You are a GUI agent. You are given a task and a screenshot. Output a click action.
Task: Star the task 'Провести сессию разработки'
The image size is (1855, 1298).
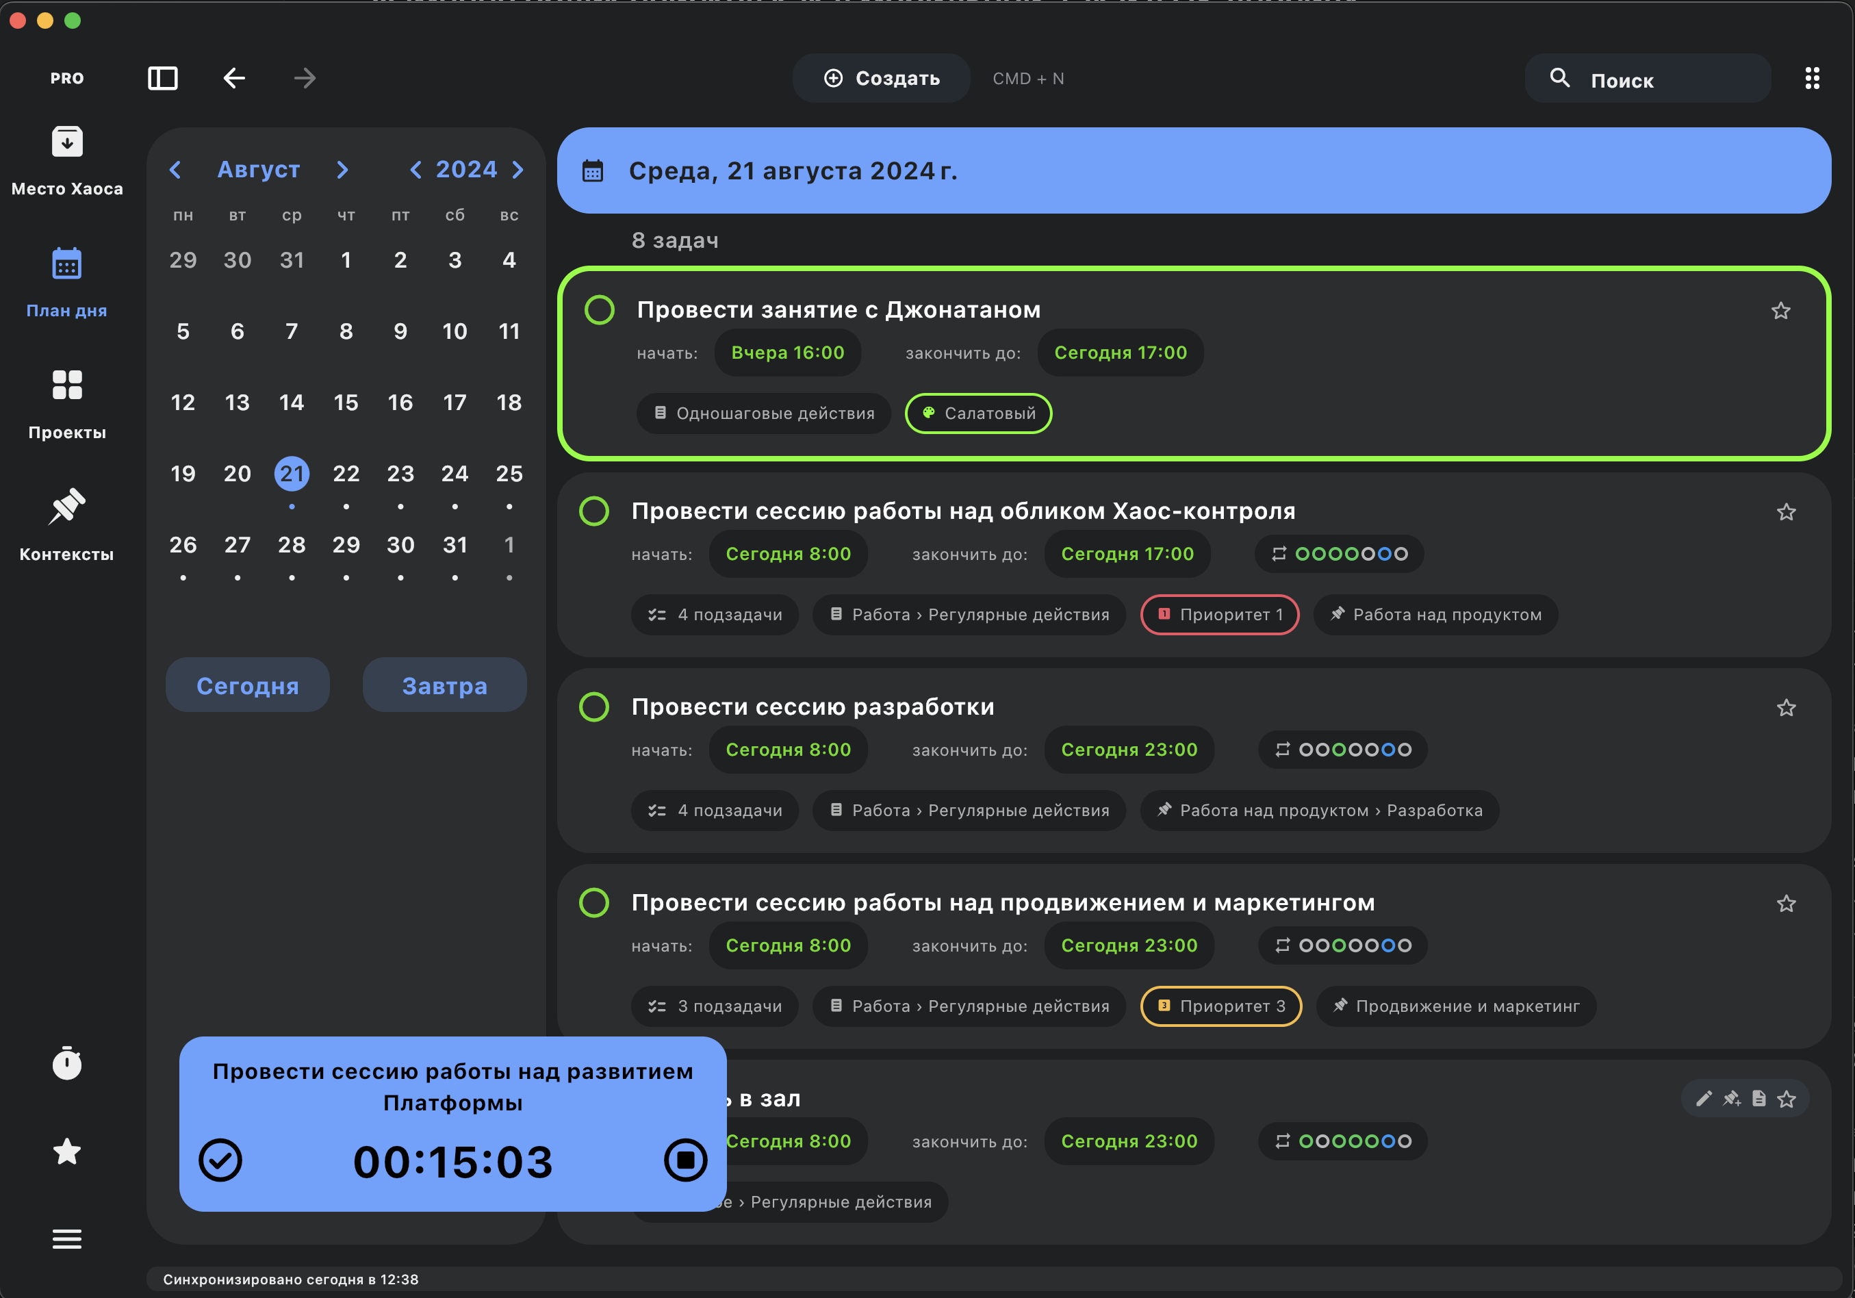[1787, 708]
